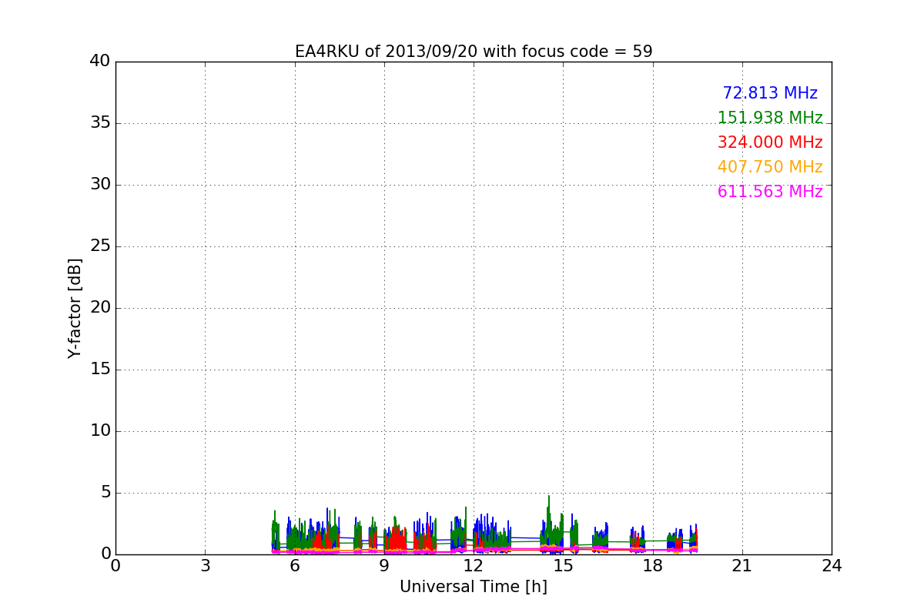Viewport: 924px width, 616px height.
Task: Click the tall green spike near 14.5 hours
Action: pos(549,516)
